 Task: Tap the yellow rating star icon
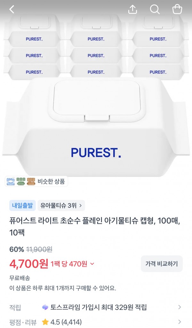click(x=45, y=322)
